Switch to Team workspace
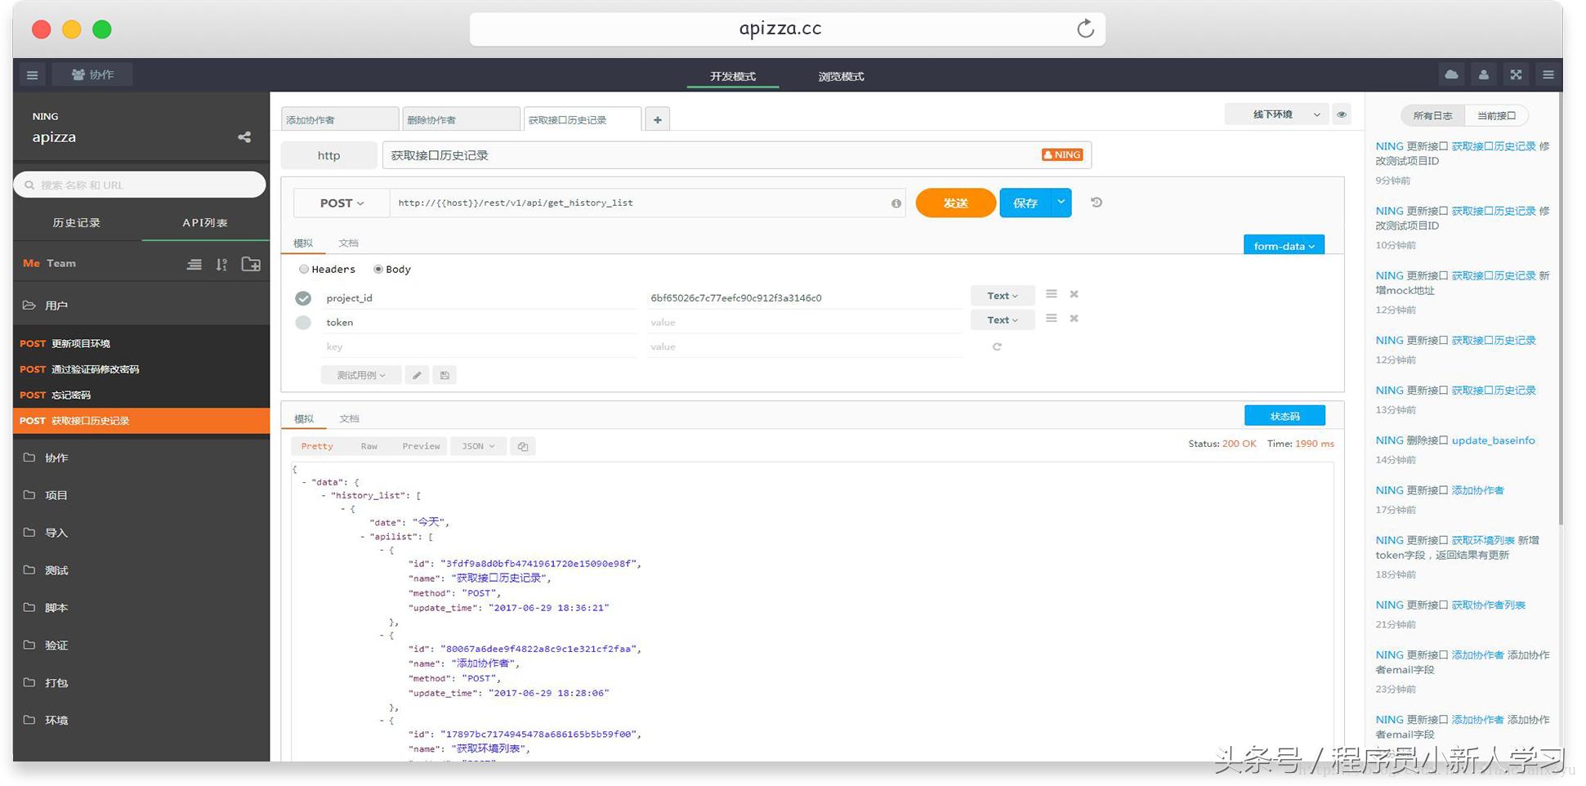1586x786 pixels. coord(61,263)
